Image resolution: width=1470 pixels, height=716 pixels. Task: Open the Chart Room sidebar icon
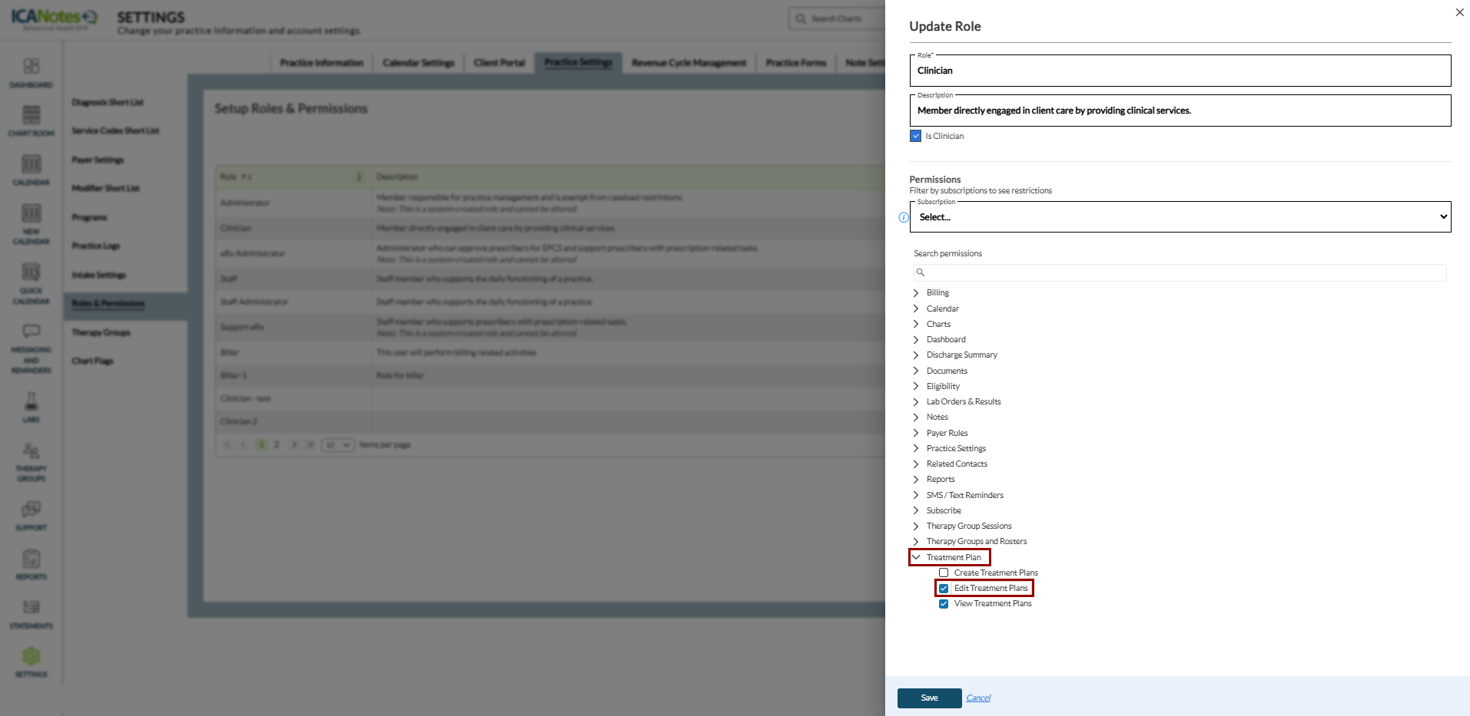point(31,116)
